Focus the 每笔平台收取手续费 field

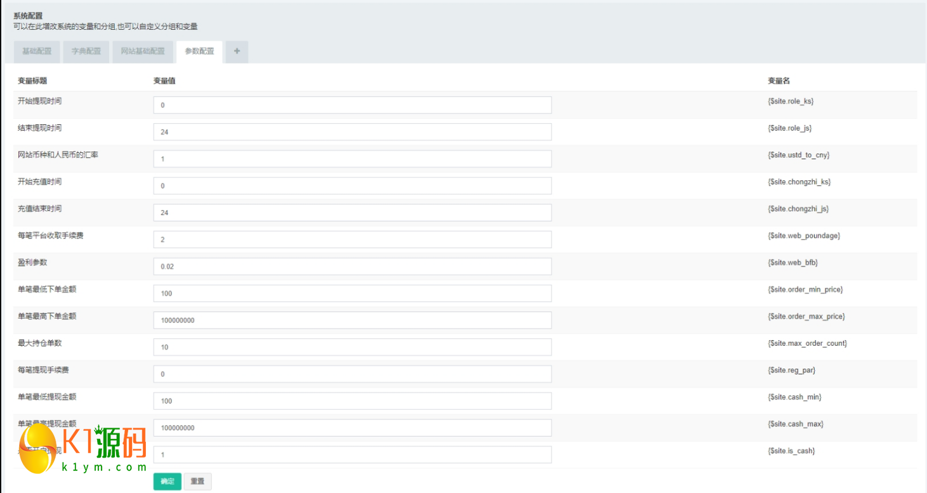tap(352, 240)
